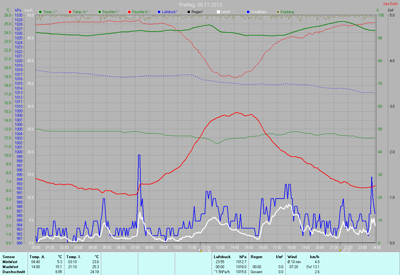This screenshot has height=275, width=400.
Task: Toggle the Luftdruck* legend label
Action: [169, 12]
